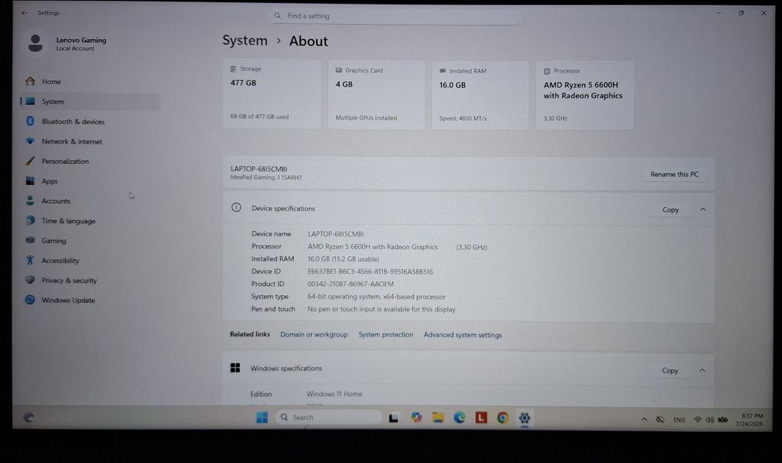Collapse the Device specifications section
Screen dimensions: 782x463
[703, 209]
